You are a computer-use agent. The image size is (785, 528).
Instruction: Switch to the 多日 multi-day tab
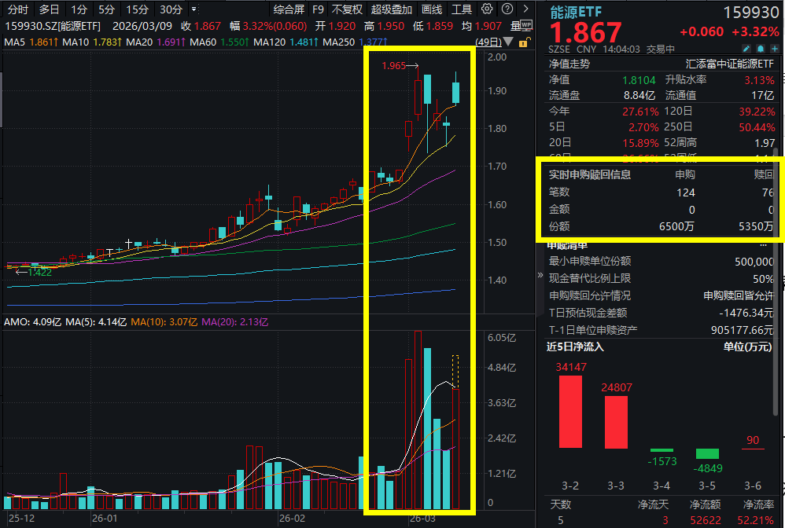(x=49, y=9)
